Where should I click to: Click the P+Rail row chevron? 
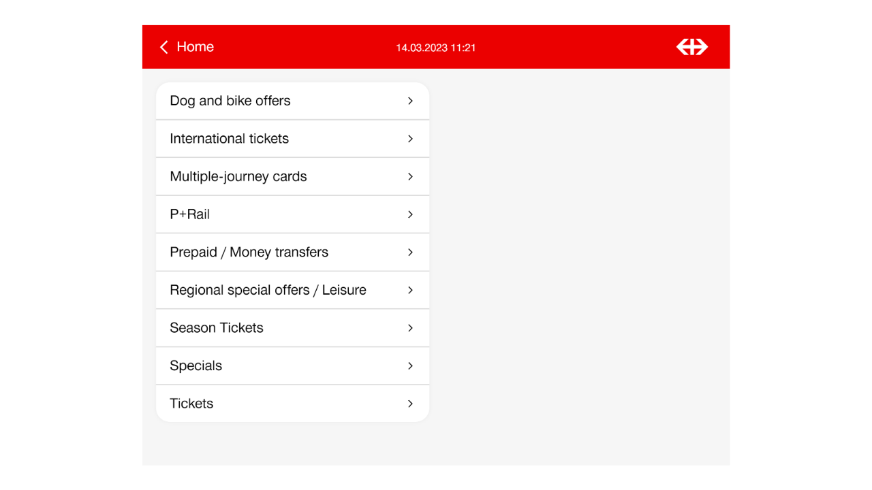tap(410, 214)
